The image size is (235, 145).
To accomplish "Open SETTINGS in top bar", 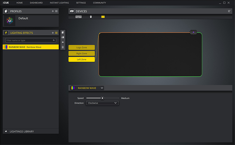I will click(x=81, y=3).
